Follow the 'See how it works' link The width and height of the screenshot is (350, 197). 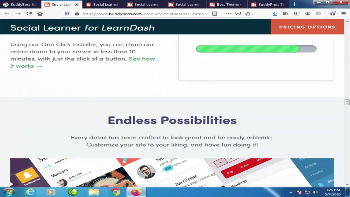click(83, 62)
